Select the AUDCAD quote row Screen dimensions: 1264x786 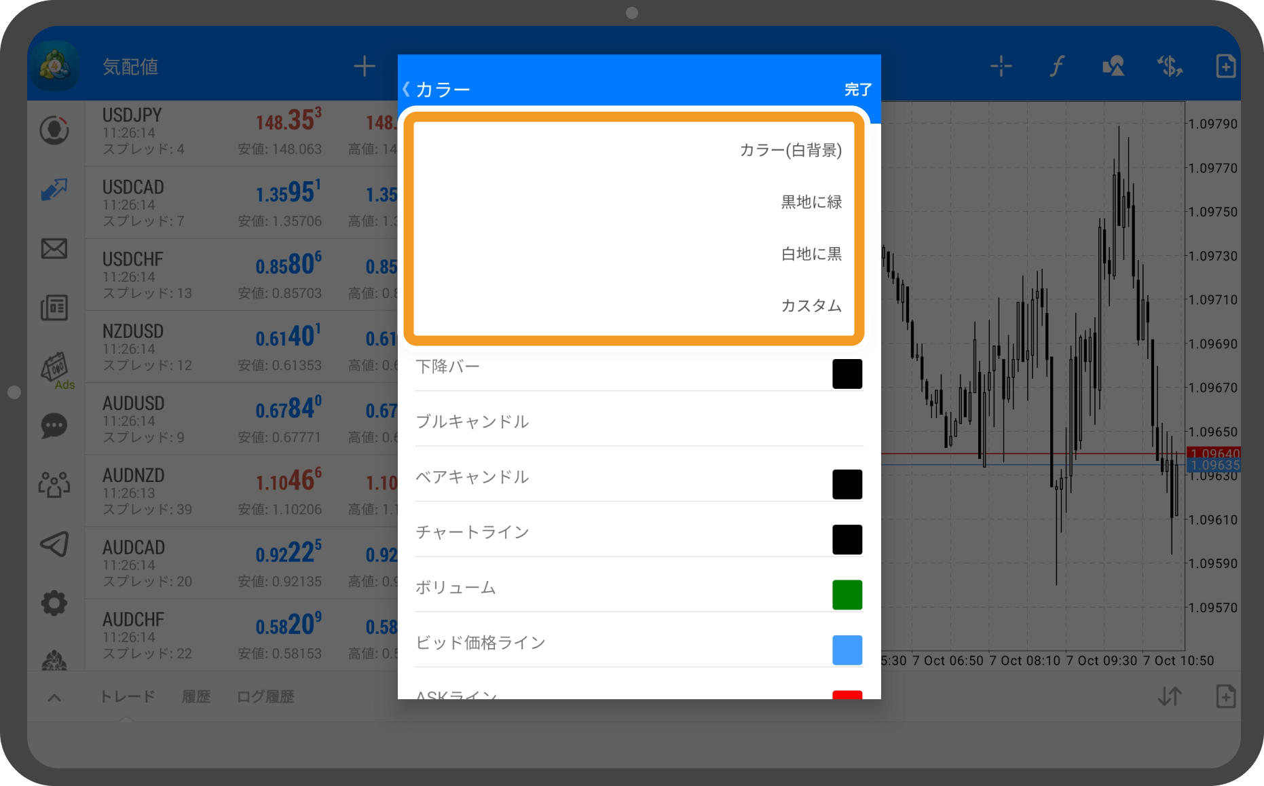click(x=241, y=563)
